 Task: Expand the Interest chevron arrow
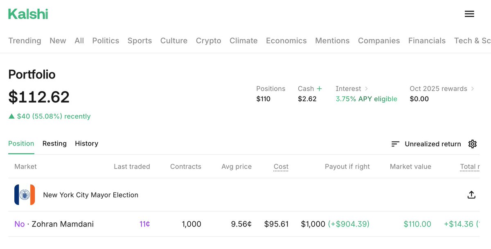(366, 89)
